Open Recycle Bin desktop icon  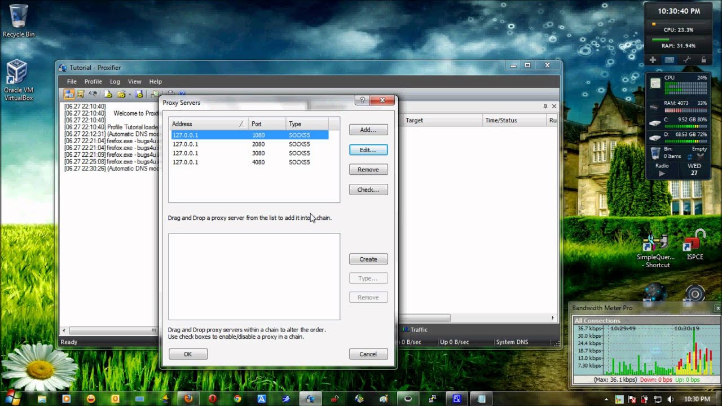(19, 21)
